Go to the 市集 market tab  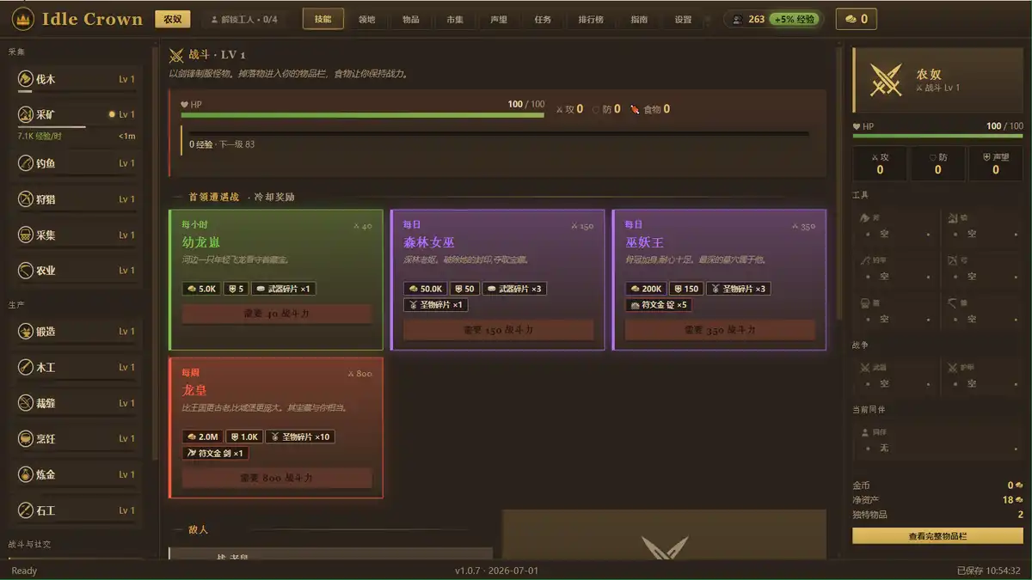455,19
